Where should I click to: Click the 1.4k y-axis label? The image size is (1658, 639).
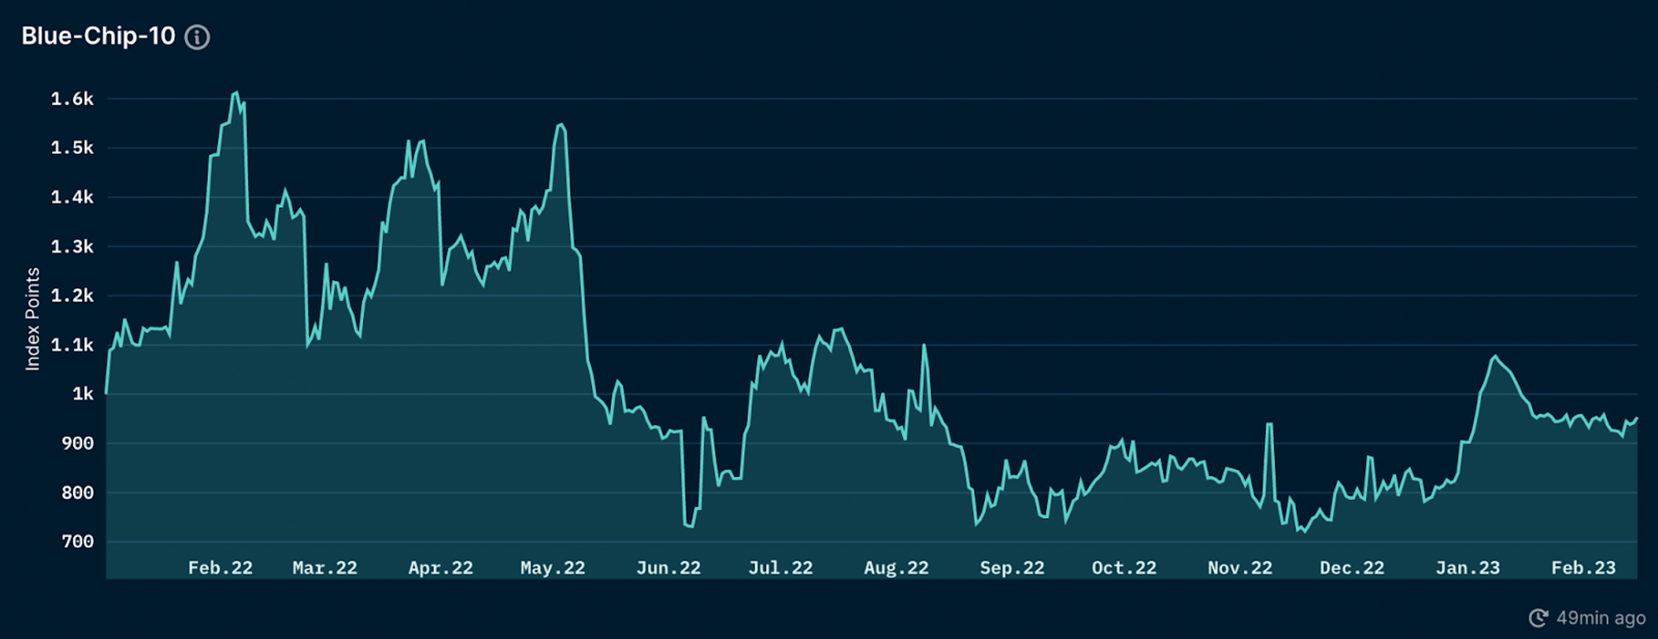(72, 197)
